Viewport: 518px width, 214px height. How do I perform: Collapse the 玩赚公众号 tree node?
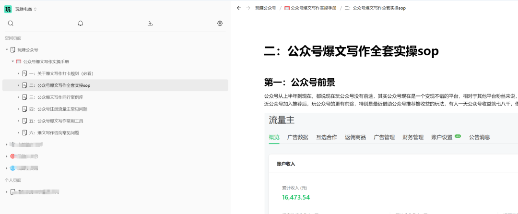7,50
